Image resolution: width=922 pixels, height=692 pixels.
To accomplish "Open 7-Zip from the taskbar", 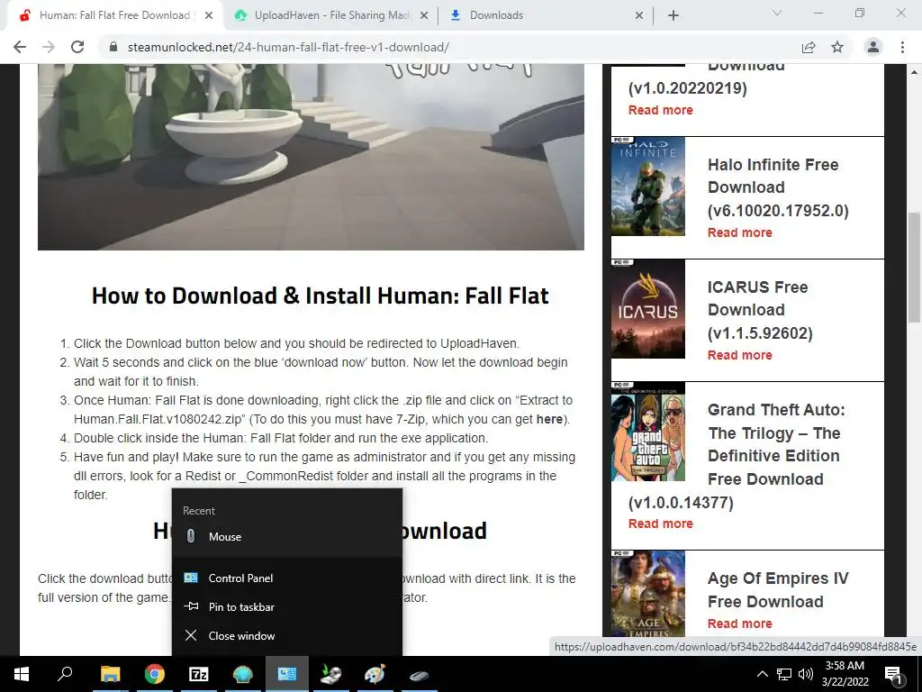I will (x=198, y=674).
